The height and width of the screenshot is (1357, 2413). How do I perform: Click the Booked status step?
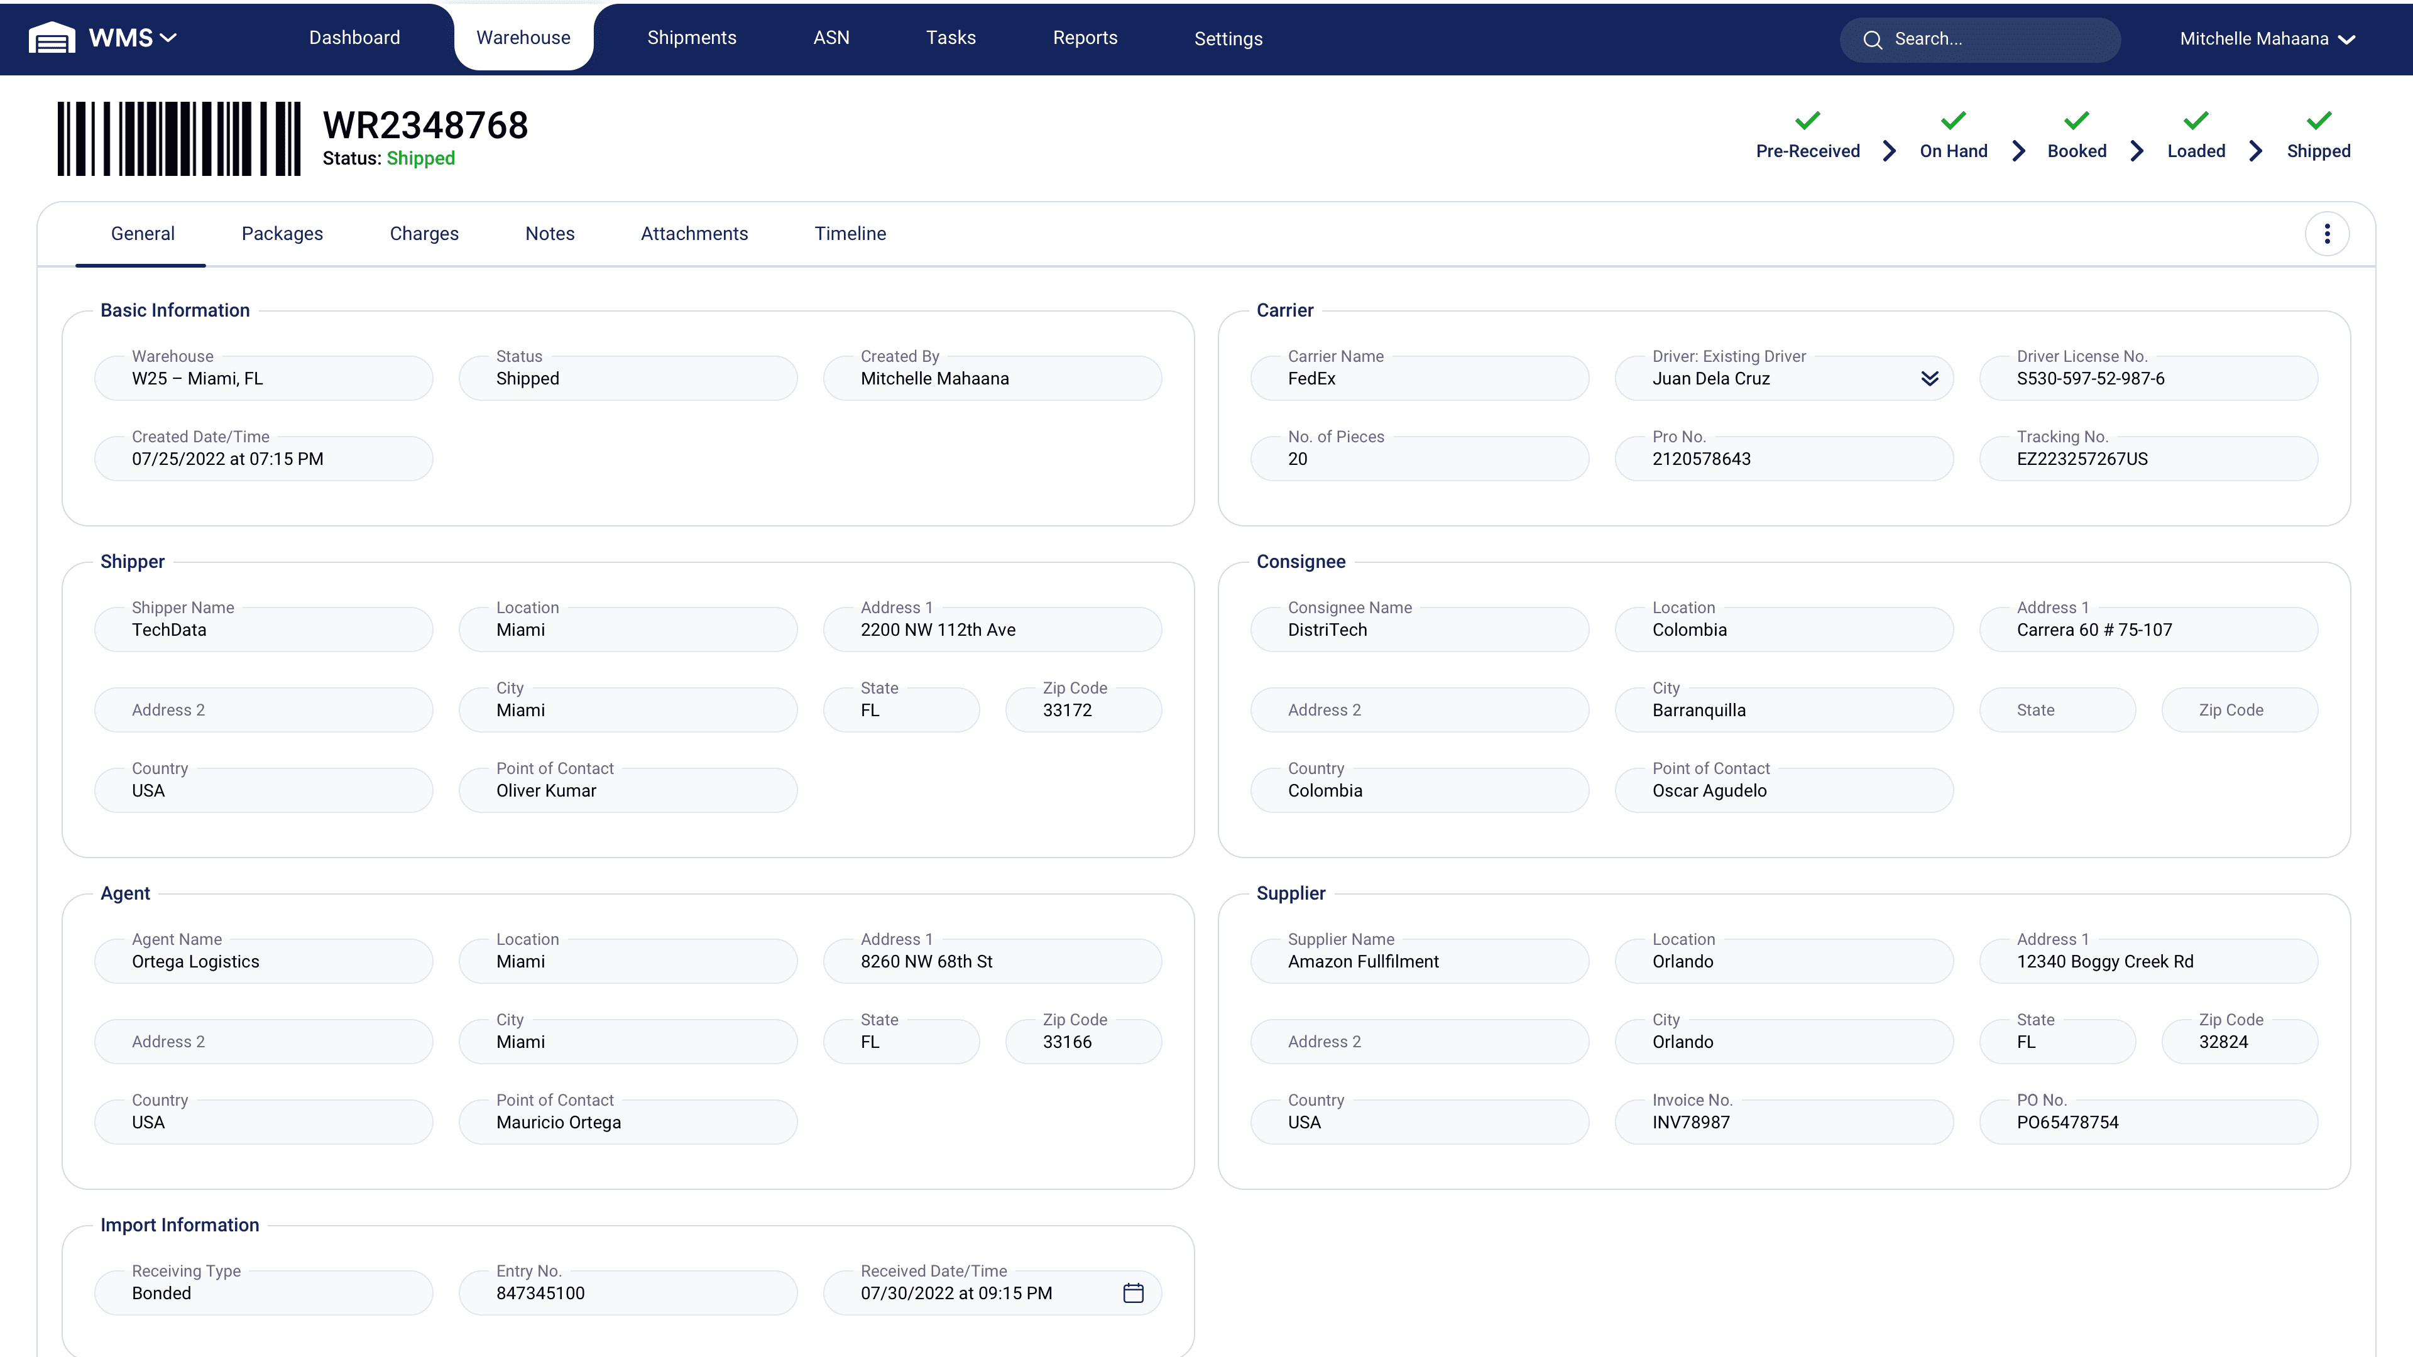[2077, 151]
